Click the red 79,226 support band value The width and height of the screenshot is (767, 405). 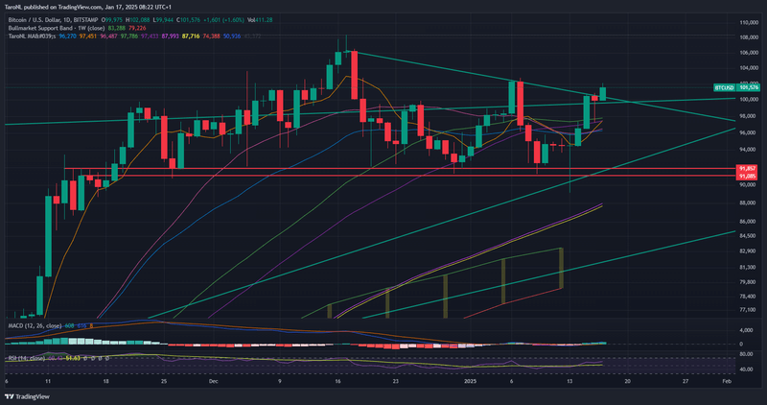pos(137,29)
